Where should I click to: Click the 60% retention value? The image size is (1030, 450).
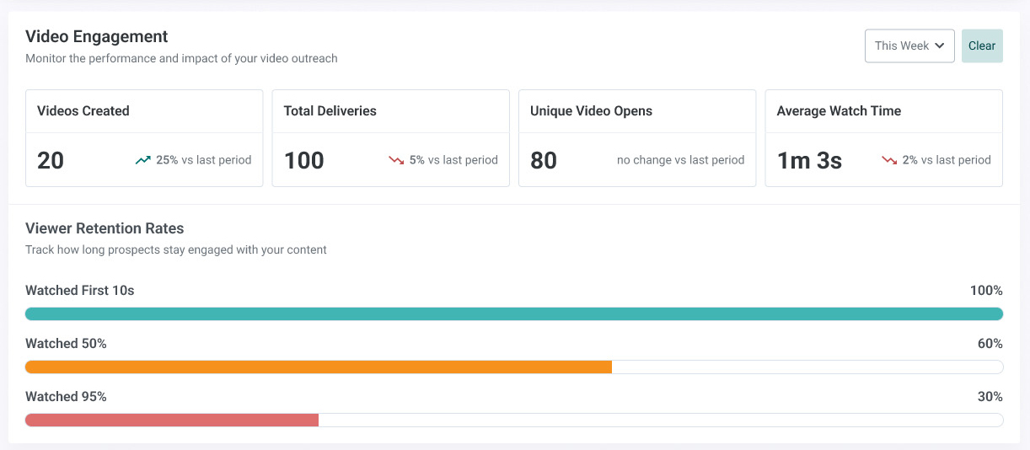990,344
